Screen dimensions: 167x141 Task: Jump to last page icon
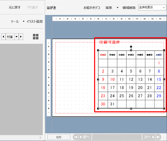pyautogui.click(x=158, y=137)
